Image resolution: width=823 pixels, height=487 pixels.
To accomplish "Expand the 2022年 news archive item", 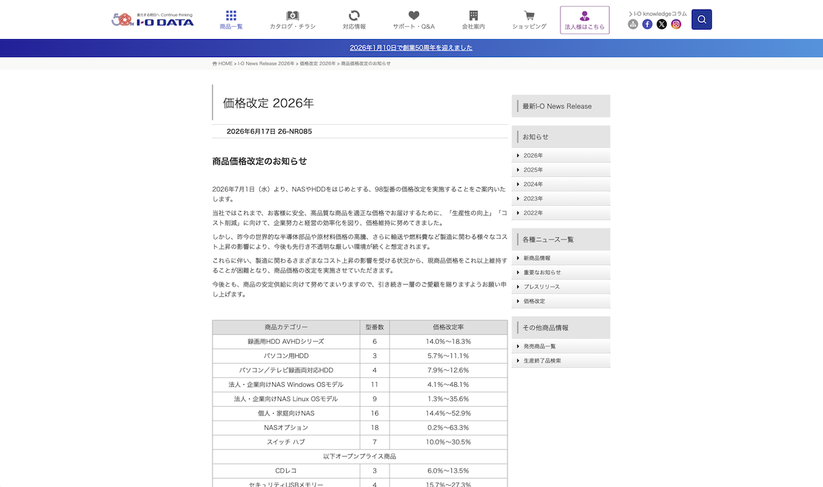I will pyautogui.click(x=561, y=213).
